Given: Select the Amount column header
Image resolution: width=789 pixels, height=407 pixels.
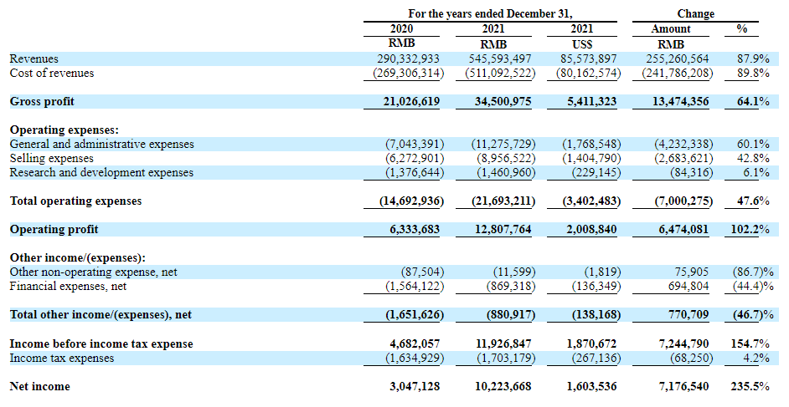Looking at the screenshot, I should coord(671,29).
